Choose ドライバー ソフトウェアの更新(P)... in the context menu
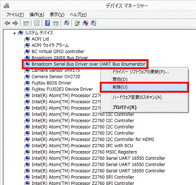Screen dimensions: 196x185 click(141, 72)
